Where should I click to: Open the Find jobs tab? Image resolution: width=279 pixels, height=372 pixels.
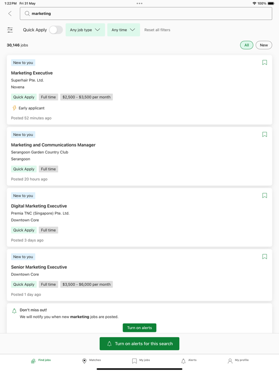[x=41, y=360]
